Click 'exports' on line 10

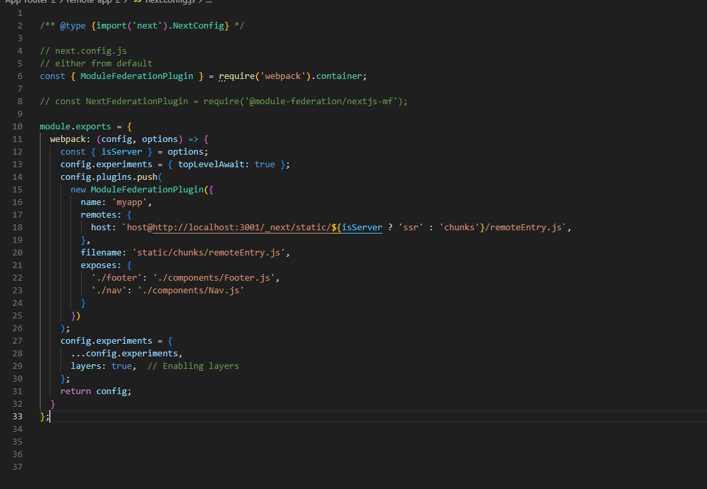(93, 127)
